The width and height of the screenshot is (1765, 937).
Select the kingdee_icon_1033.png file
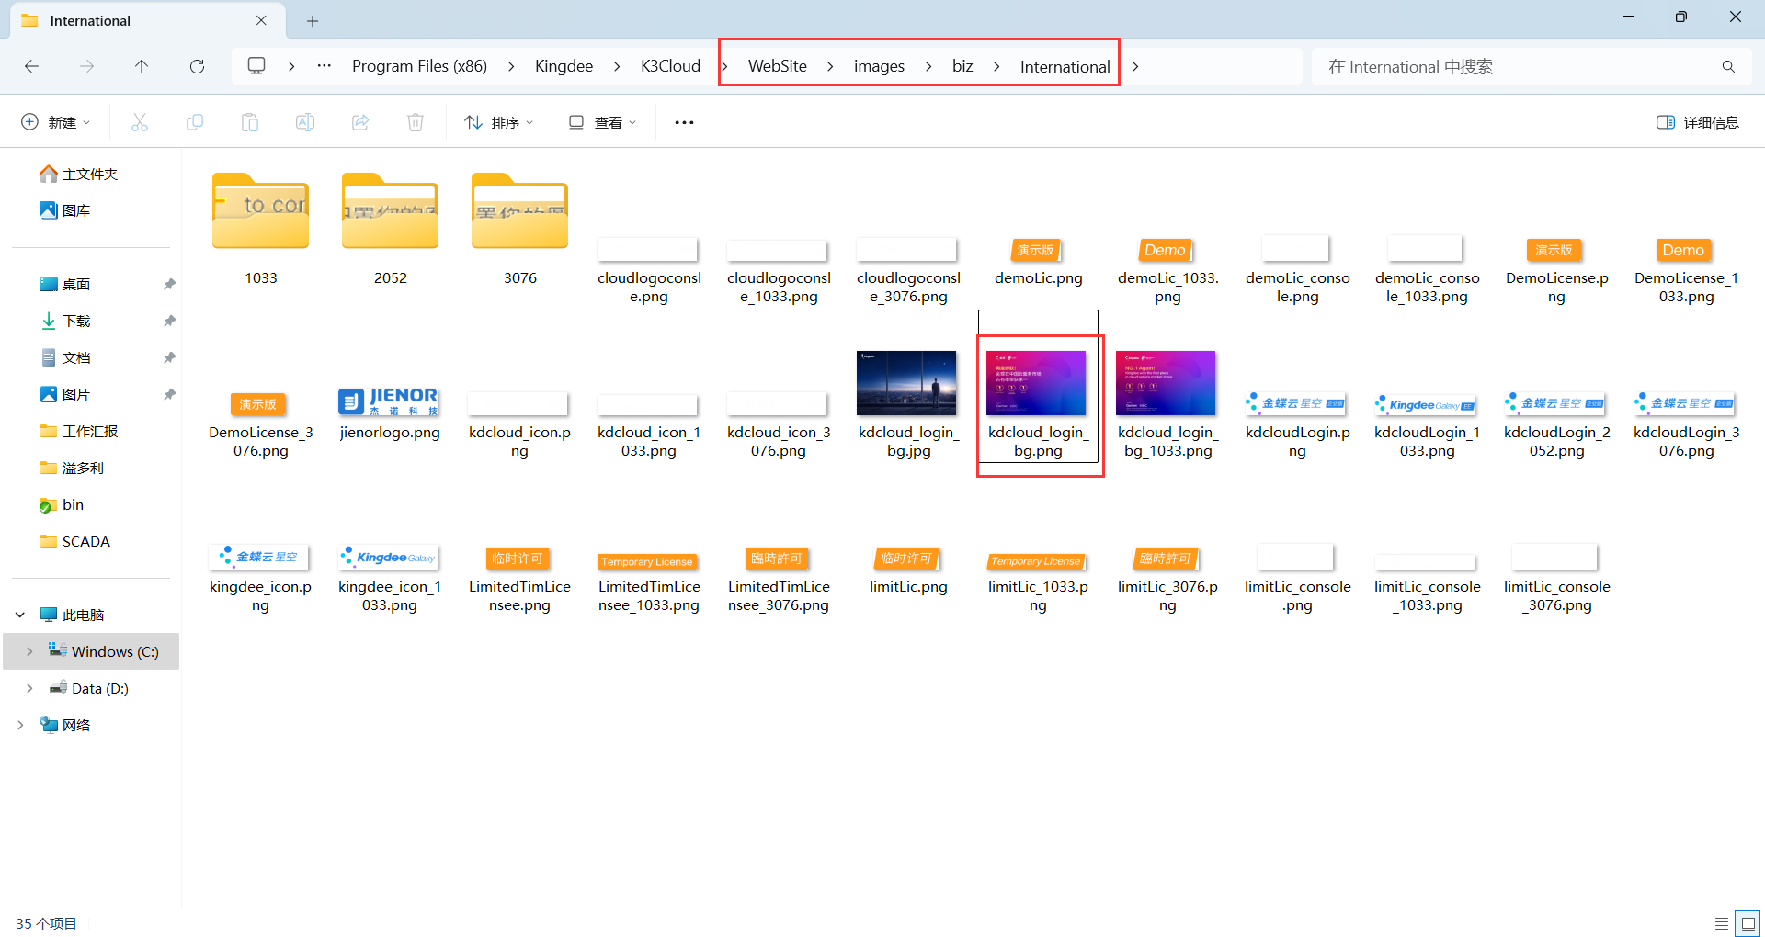tap(390, 579)
